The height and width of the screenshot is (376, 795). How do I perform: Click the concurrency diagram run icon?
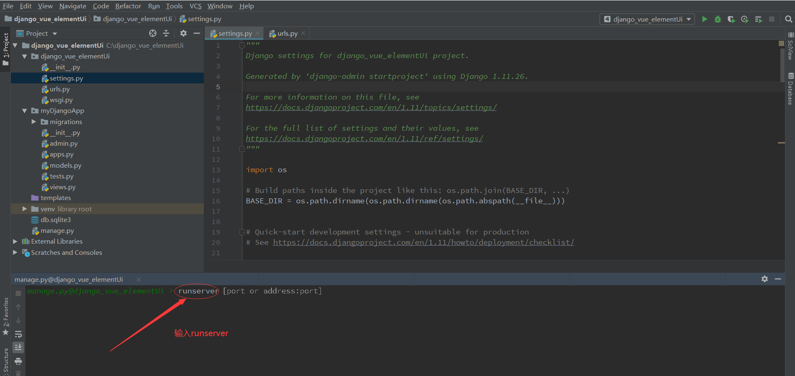(758, 19)
